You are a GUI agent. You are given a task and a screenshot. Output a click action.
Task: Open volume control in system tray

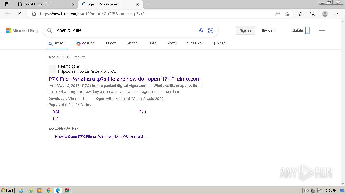click(x=306, y=190)
